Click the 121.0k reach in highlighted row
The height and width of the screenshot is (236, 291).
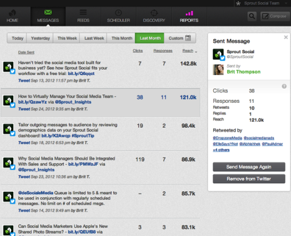coord(188,97)
